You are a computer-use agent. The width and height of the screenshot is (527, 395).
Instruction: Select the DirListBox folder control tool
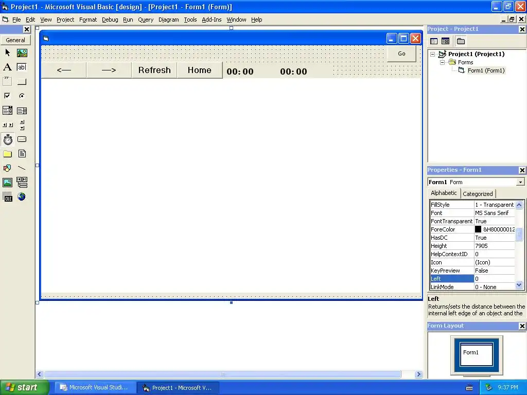pos(7,154)
